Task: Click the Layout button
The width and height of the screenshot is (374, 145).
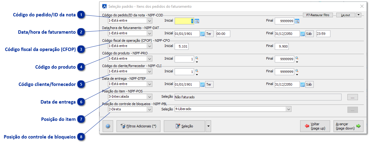Action: pyautogui.click(x=346, y=15)
